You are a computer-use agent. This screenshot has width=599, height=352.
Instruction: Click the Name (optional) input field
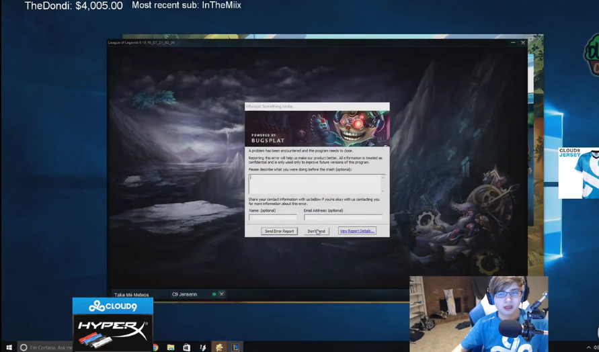273,217
